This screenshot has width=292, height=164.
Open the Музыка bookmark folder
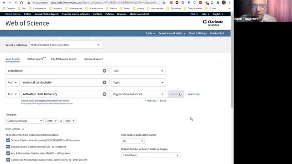[x=138, y=8]
